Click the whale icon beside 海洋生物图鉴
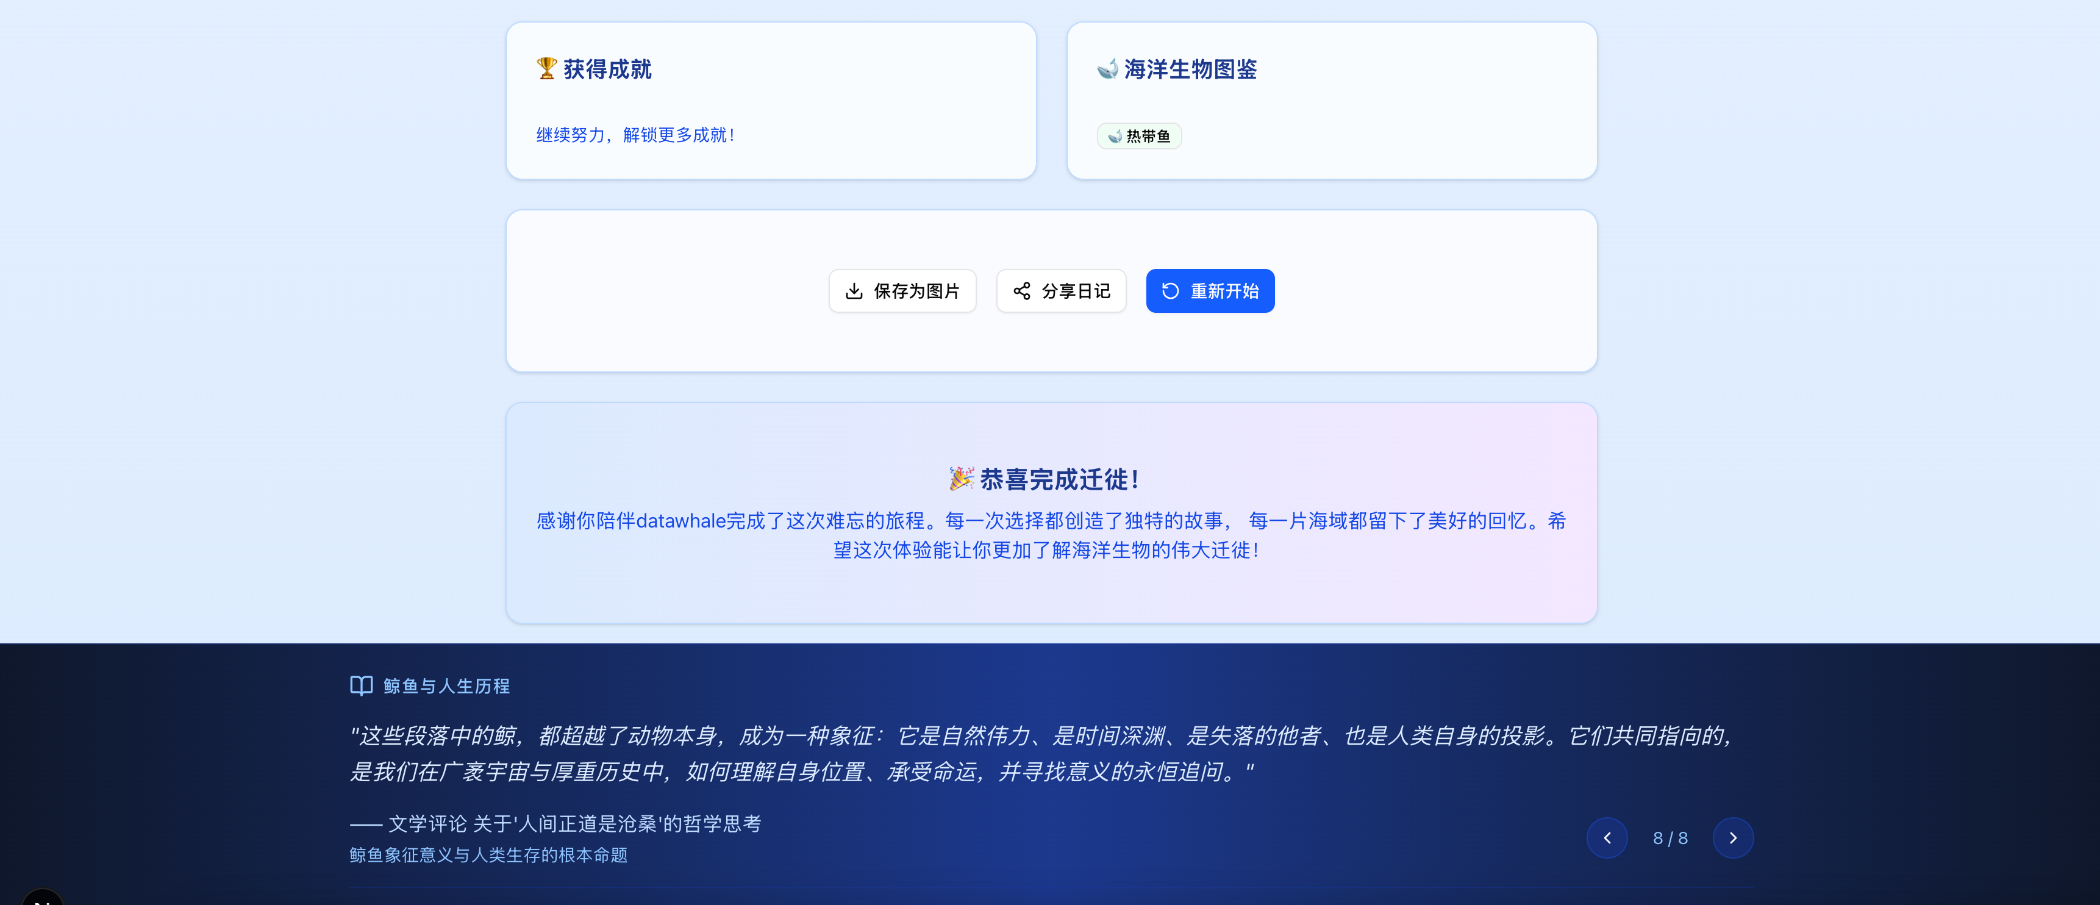This screenshot has width=2100, height=905. [1107, 68]
